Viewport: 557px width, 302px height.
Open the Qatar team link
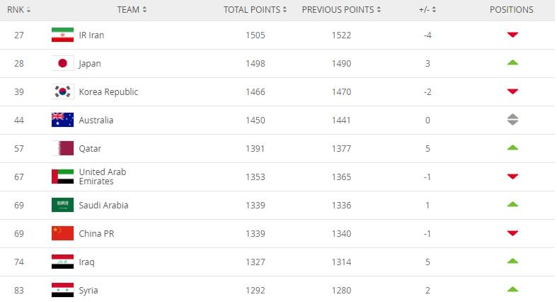point(90,148)
